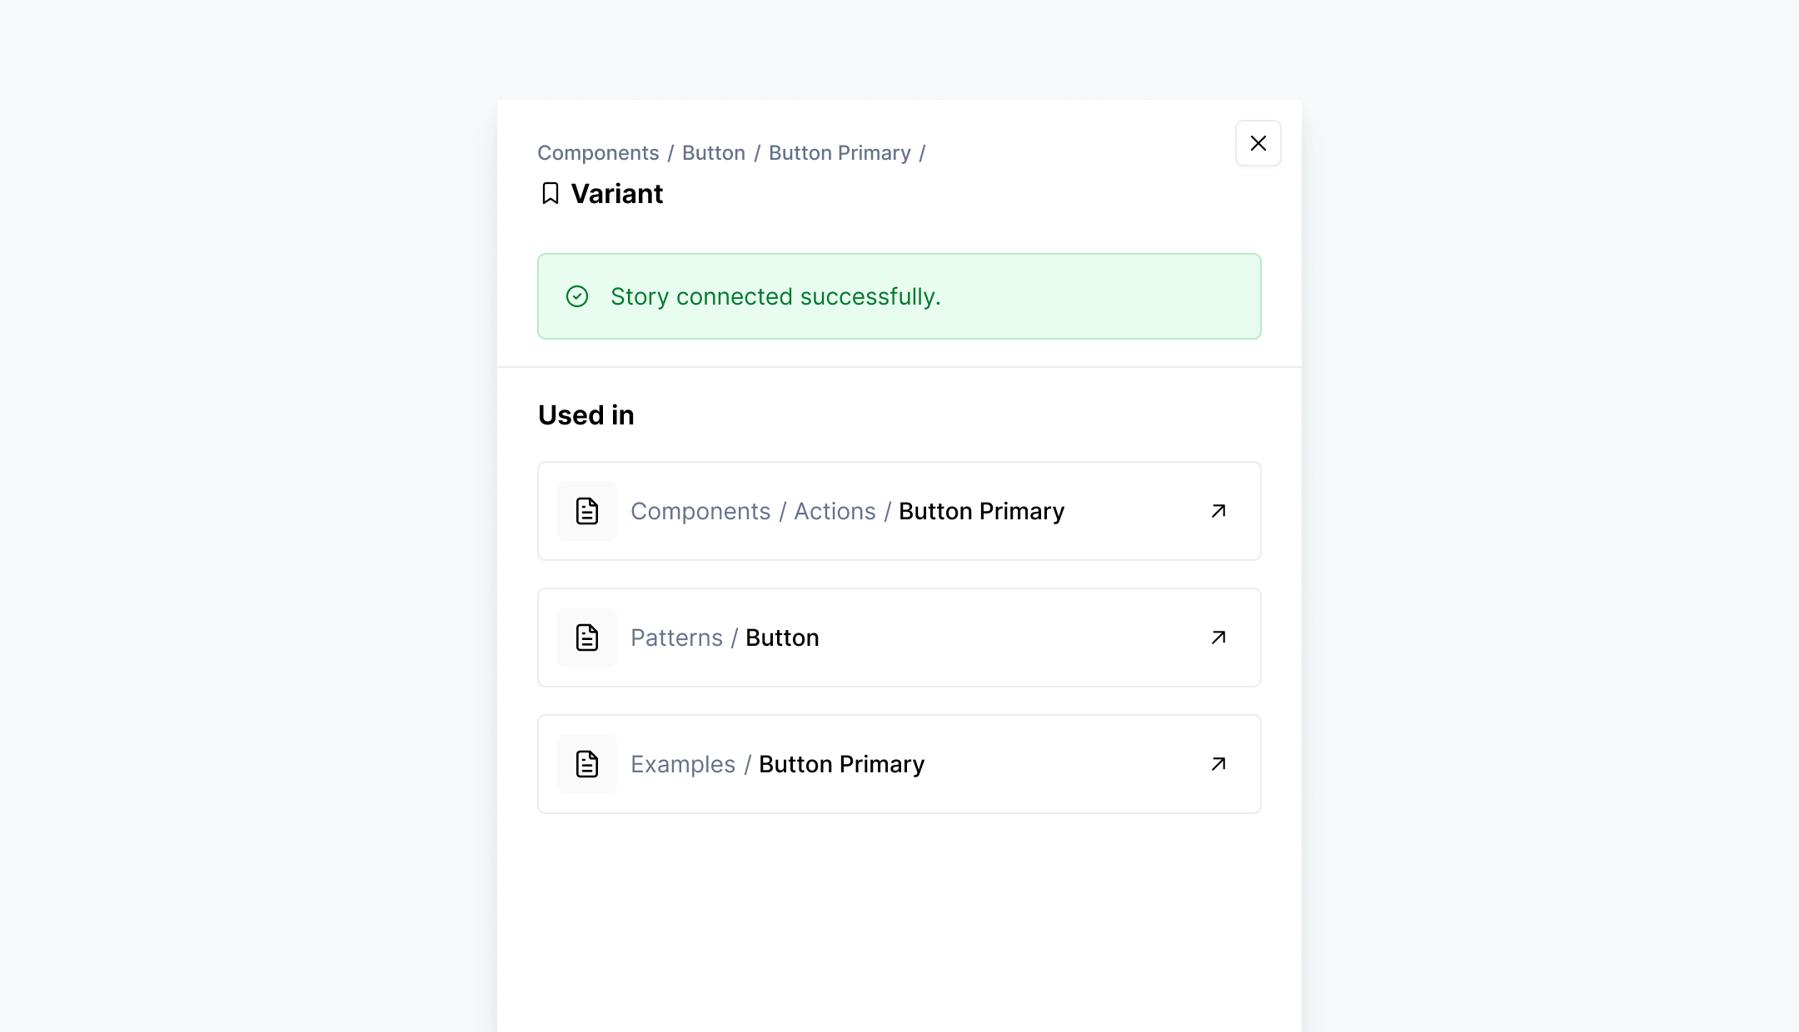Open arrow for Patterns / Button
The height and width of the screenshot is (1032, 1799).
[1218, 638]
